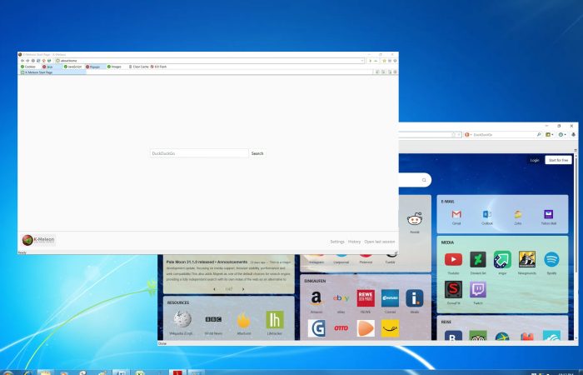Image resolution: width=583 pixels, height=375 pixels.
Task: Click Open last session link
Action: 380,242
